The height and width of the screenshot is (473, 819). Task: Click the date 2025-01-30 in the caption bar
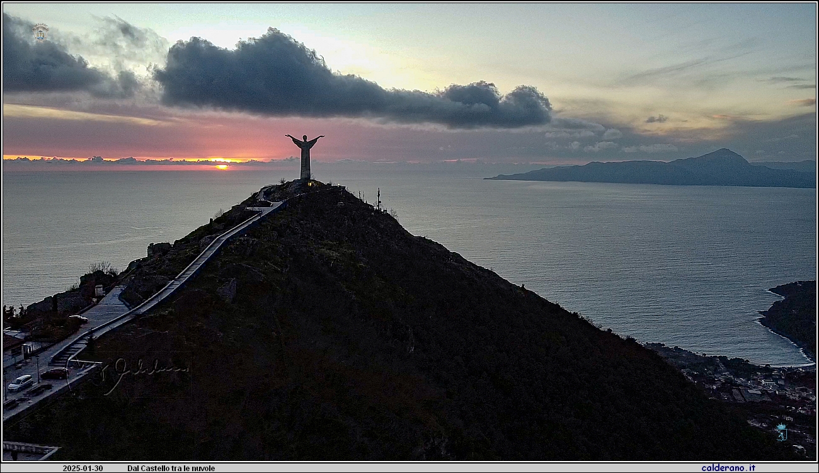(x=83, y=469)
